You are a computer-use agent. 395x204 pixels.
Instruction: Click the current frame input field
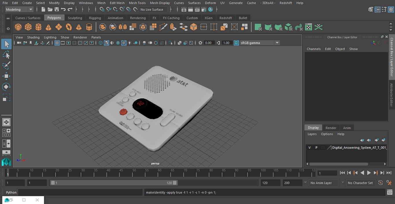point(327,173)
